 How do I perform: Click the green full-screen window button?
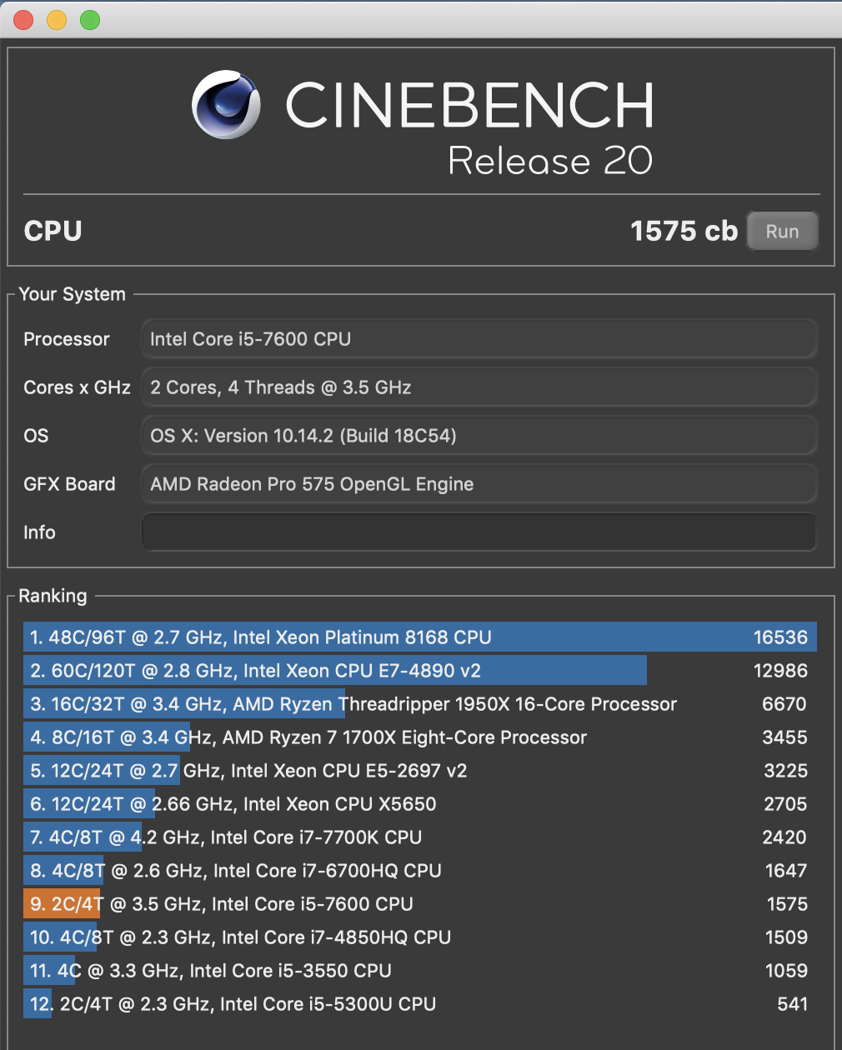coord(90,20)
